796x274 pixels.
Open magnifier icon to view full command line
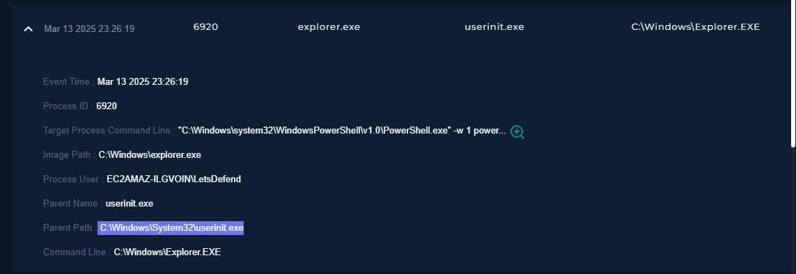[517, 131]
